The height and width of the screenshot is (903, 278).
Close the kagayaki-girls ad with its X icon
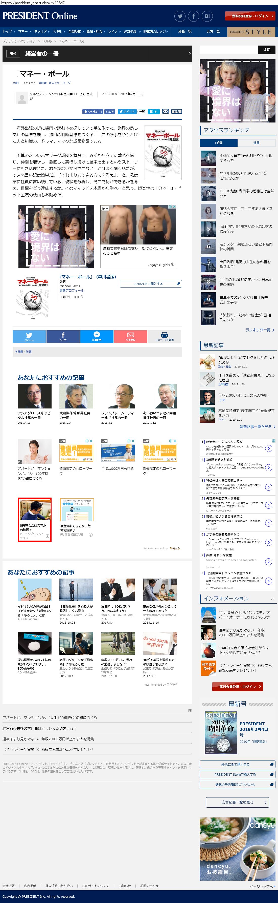pyautogui.click(x=174, y=207)
